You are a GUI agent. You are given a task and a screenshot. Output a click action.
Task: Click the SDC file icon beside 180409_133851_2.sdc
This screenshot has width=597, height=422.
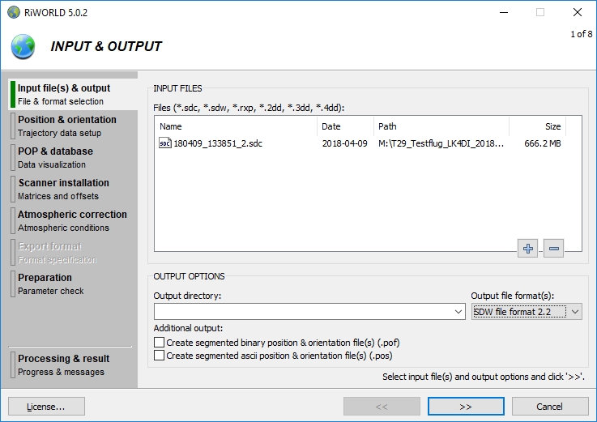pyautogui.click(x=165, y=143)
